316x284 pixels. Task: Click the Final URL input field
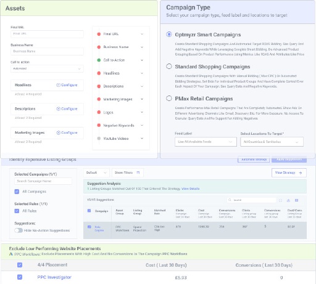coord(47,34)
